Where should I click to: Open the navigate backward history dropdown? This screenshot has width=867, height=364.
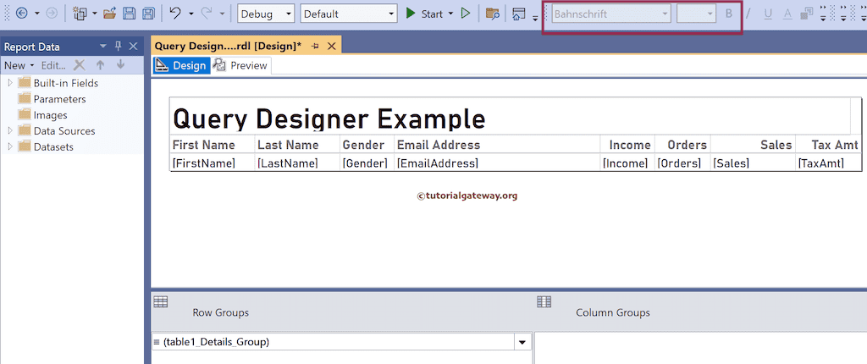pos(36,14)
